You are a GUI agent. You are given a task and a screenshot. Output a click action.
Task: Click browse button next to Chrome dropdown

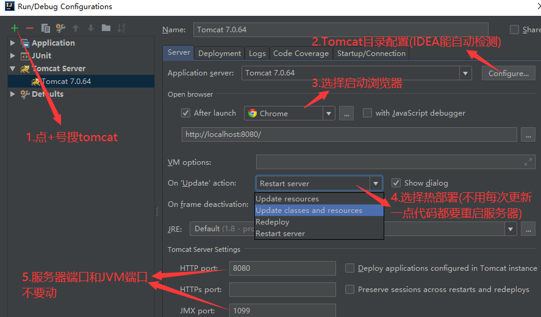click(346, 113)
